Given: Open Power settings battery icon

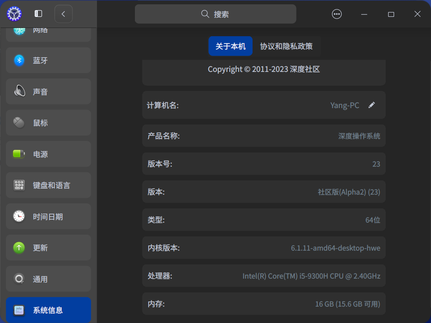Looking at the screenshot, I should point(19,154).
